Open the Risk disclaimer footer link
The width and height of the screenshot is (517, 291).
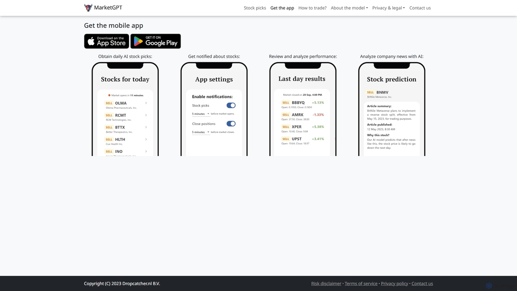(326, 284)
